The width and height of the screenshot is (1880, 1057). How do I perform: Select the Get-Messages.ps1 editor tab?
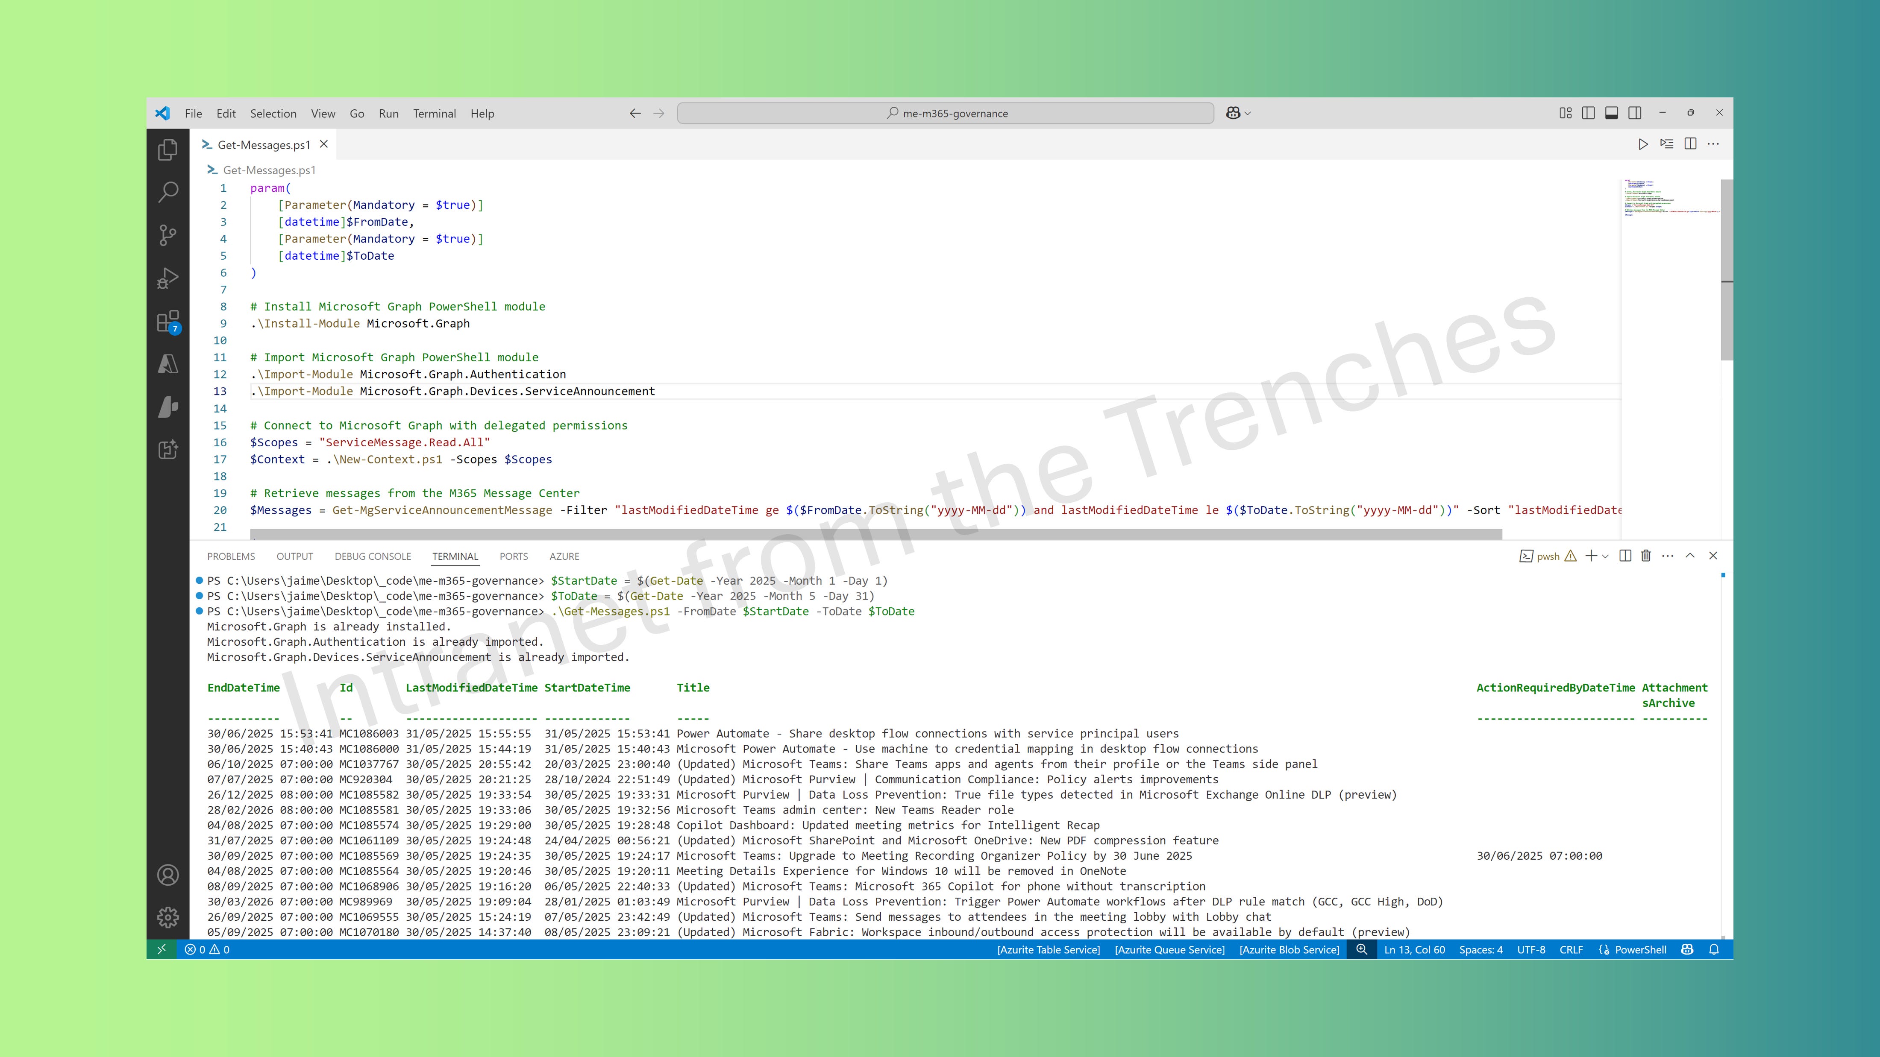click(x=264, y=144)
